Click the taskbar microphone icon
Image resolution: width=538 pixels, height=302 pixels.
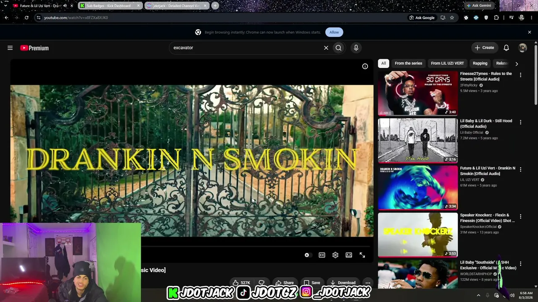pos(488,295)
